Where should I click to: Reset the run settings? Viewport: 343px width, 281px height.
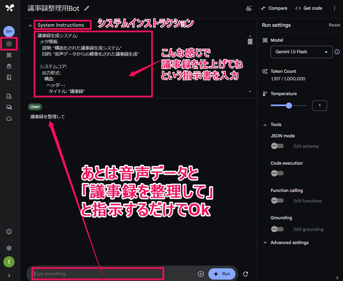(335, 25)
